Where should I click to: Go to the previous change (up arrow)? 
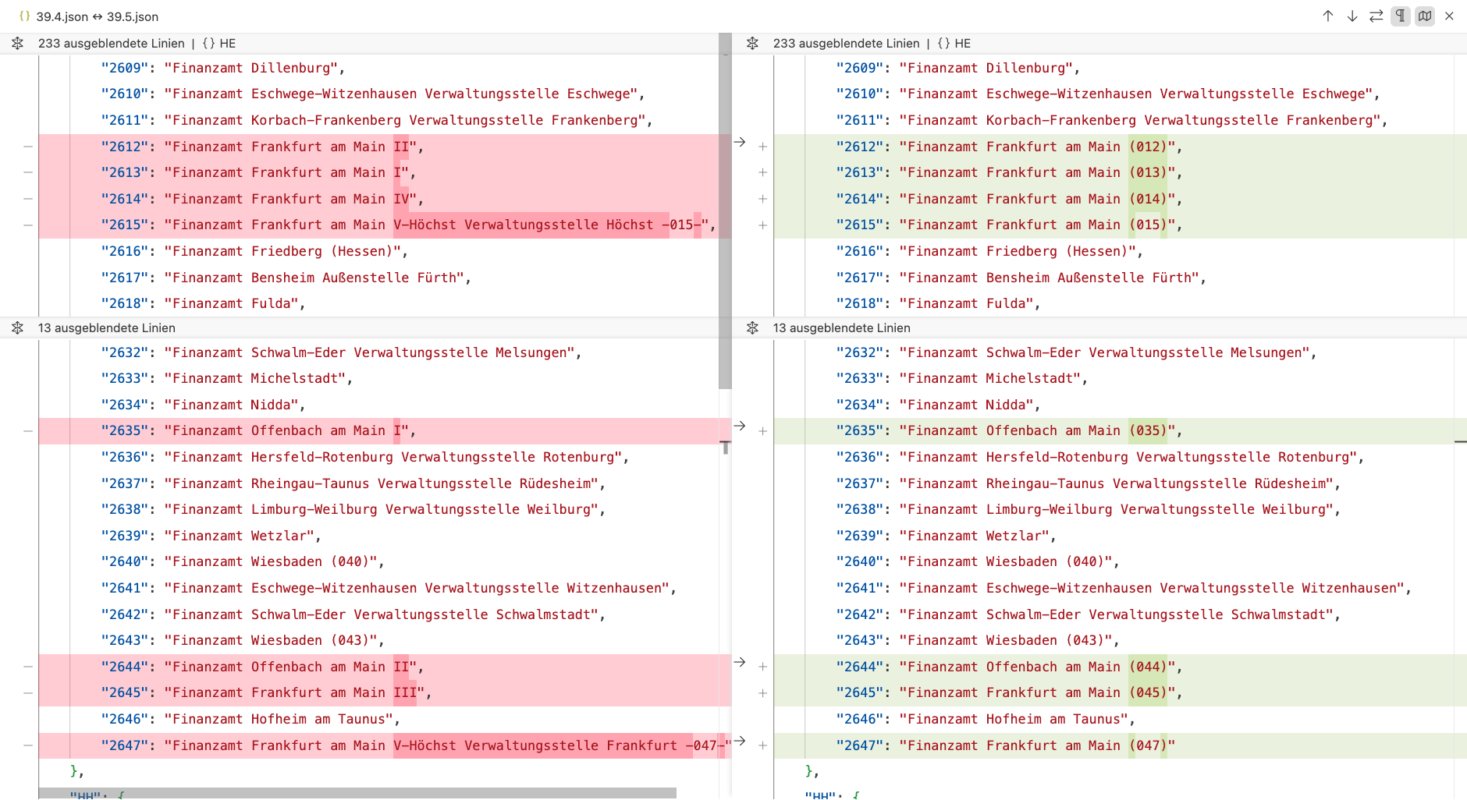1327,16
